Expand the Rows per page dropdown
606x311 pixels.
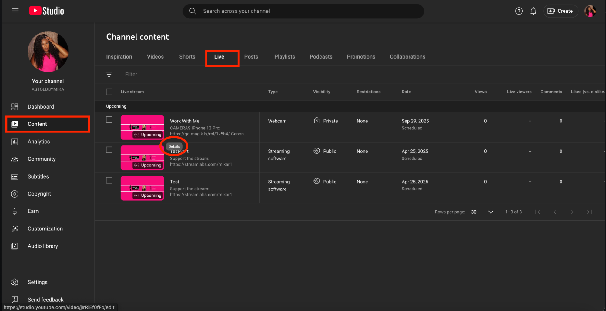[x=490, y=212]
